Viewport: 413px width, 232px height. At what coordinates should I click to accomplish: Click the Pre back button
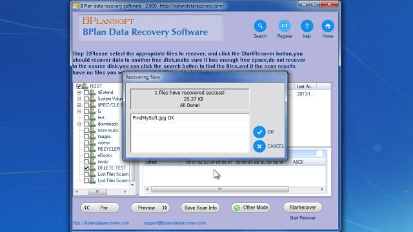pyautogui.click(x=100, y=208)
